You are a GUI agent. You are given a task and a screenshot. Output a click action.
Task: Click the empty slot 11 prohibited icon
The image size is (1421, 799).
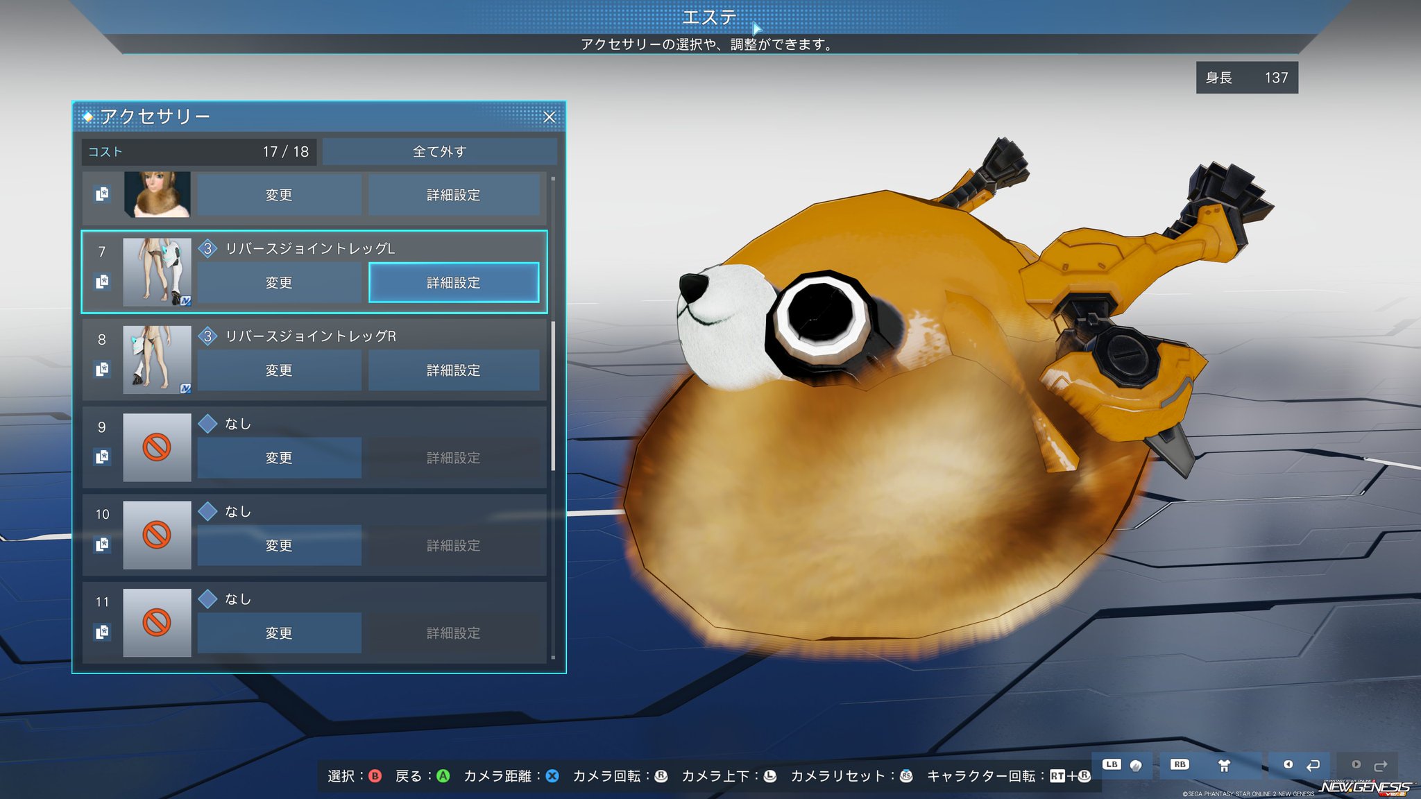[157, 622]
